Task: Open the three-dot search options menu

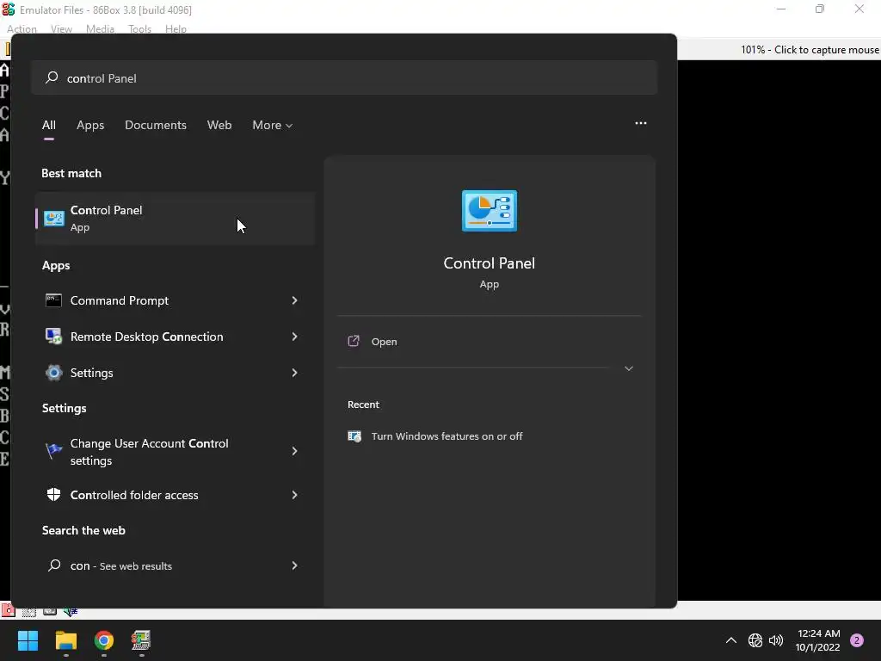Action: click(640, 123)
